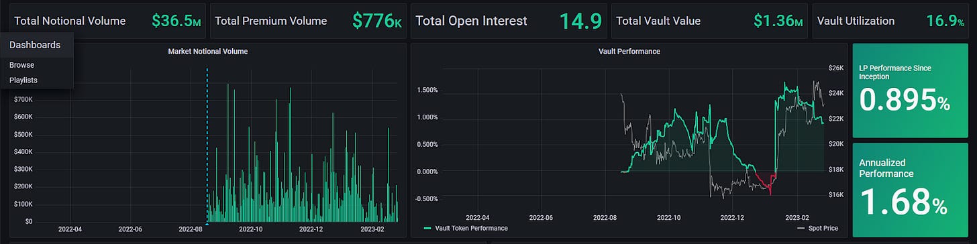Click the 2022-10 label on the volume chart

point(251,229)
